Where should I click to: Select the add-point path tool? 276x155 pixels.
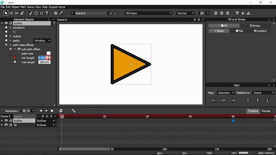coord(16,13)
